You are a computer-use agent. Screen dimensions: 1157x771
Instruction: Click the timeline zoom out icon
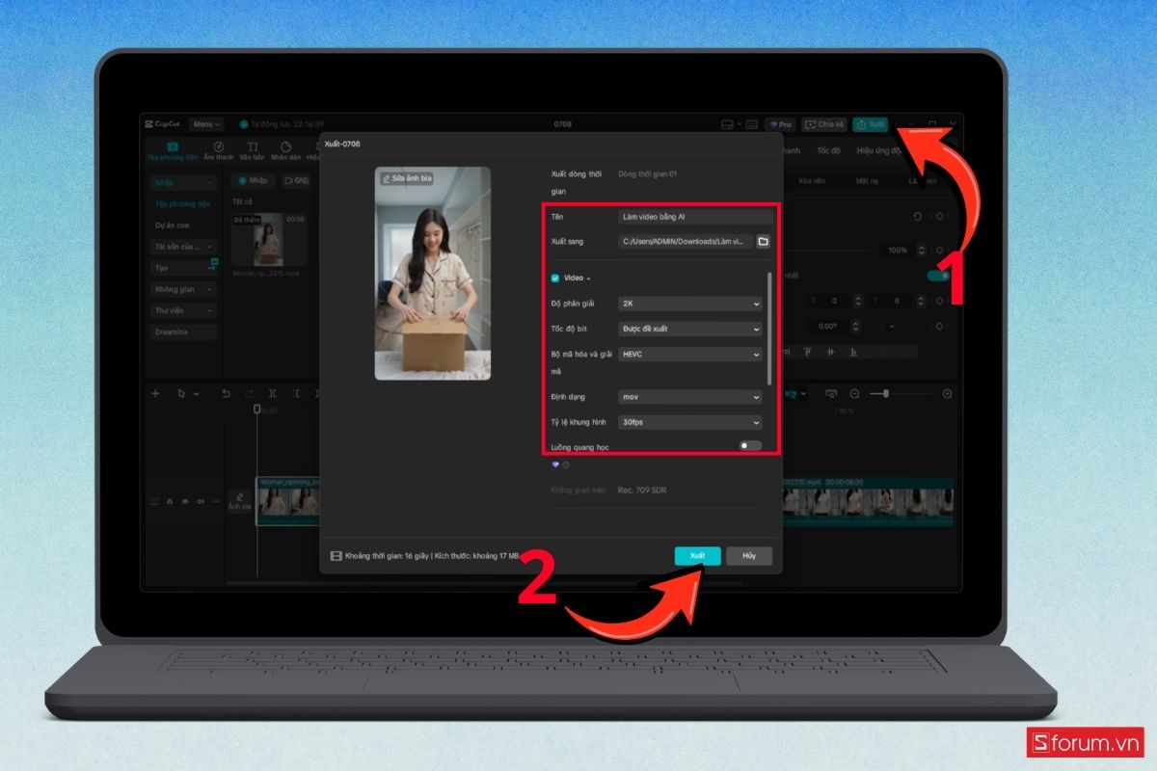(x=854, y=393)
